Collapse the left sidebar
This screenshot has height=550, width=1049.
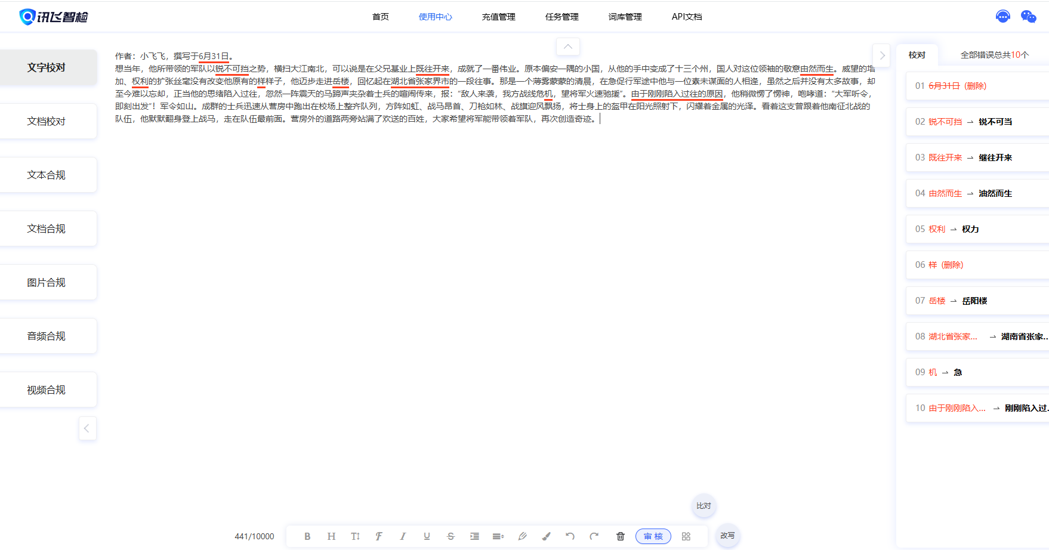[x=87, y=428]
